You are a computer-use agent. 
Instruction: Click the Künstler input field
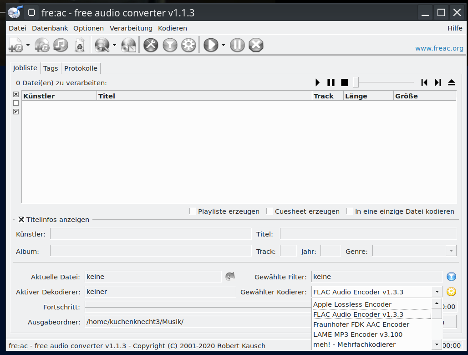coord(151,234)
